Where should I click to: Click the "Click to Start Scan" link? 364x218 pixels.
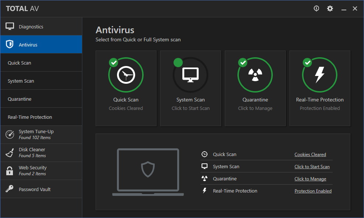pos(312,167)
